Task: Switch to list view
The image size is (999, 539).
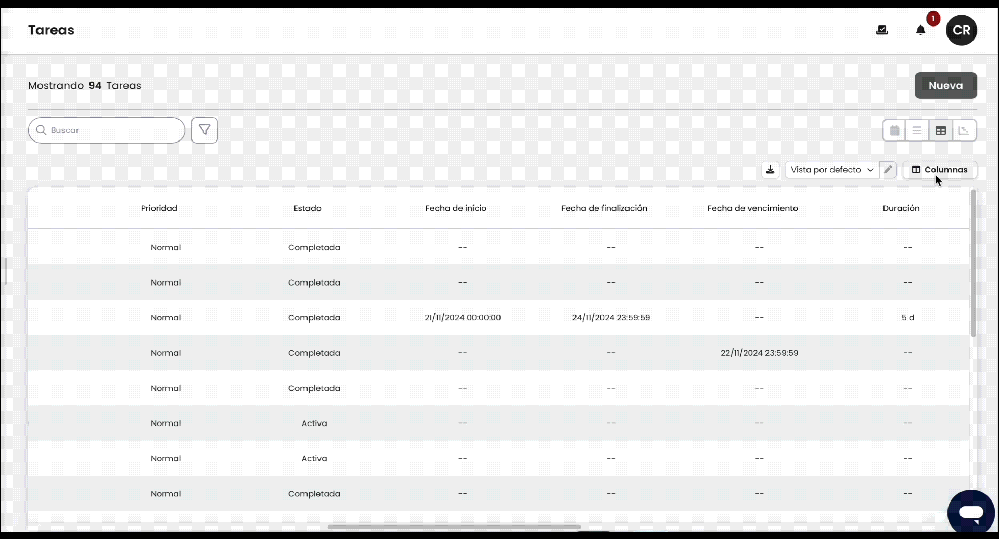Action: tap(917, 131)
